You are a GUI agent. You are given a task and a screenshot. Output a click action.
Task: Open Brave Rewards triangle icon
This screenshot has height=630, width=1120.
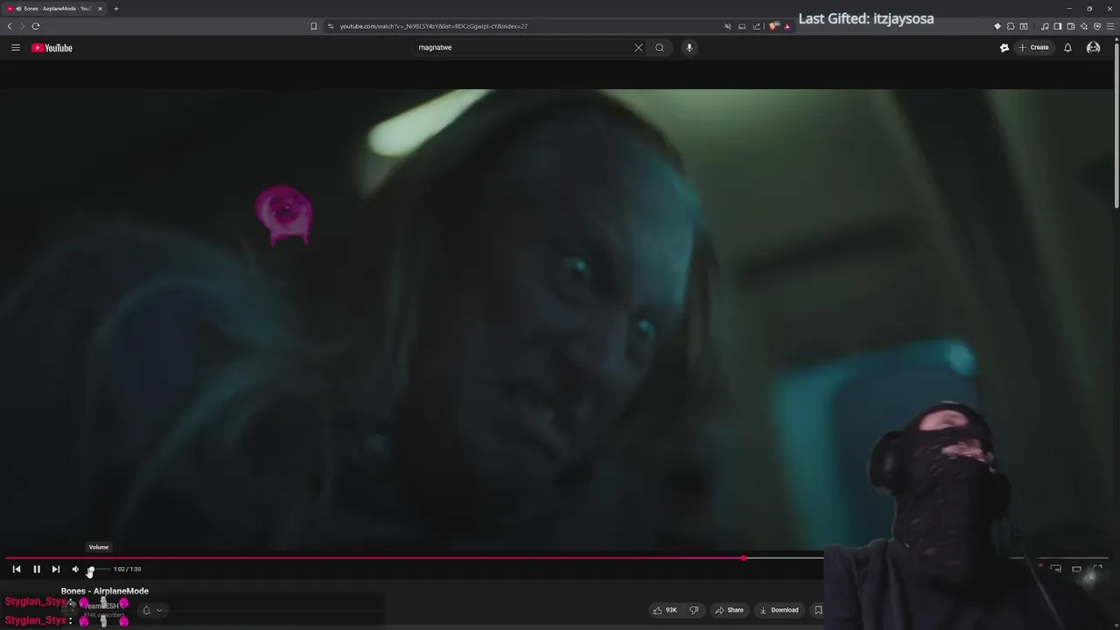[x=787, y=26]
